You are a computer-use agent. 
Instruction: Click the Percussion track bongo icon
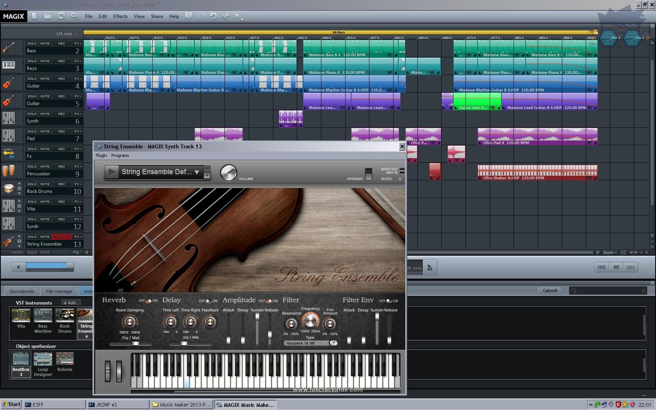pos(9,171)
